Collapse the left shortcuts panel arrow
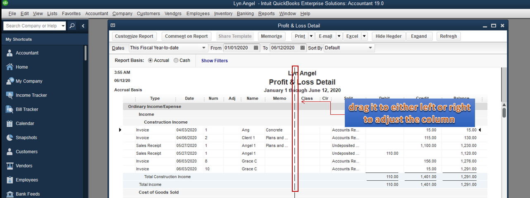The image size is (530, 198). point(83,26)
